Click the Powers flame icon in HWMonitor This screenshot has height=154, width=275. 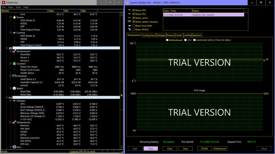pos(14,17)
